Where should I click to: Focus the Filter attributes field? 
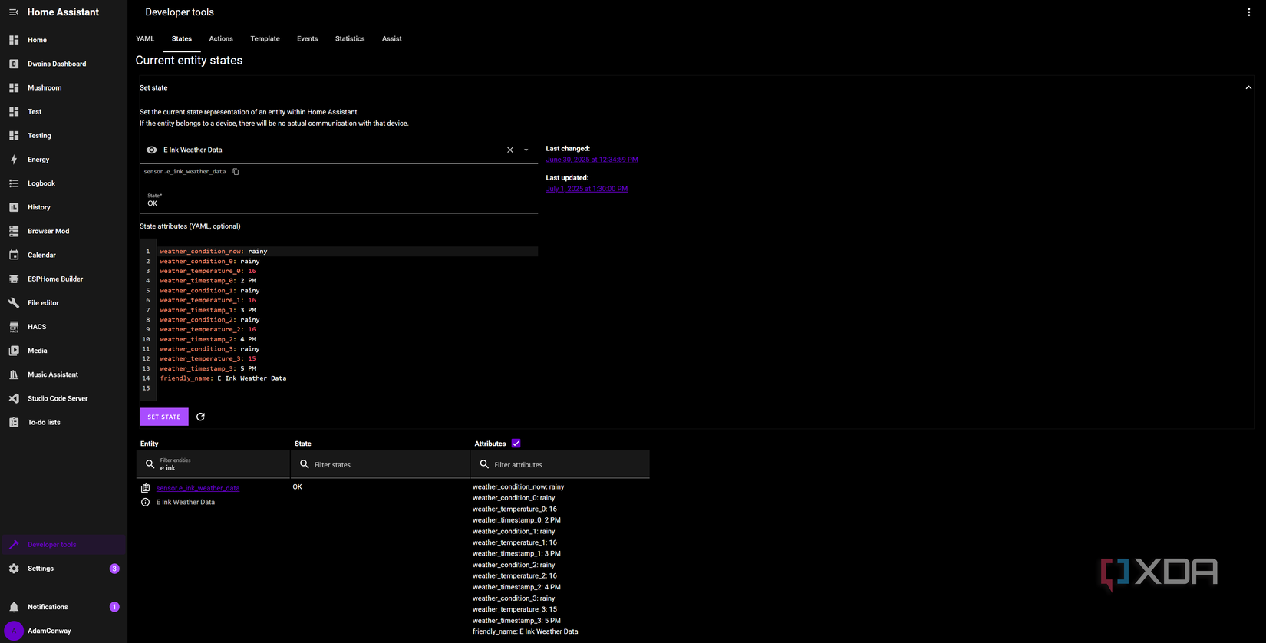pyautogui.click(x=561, y=464)
